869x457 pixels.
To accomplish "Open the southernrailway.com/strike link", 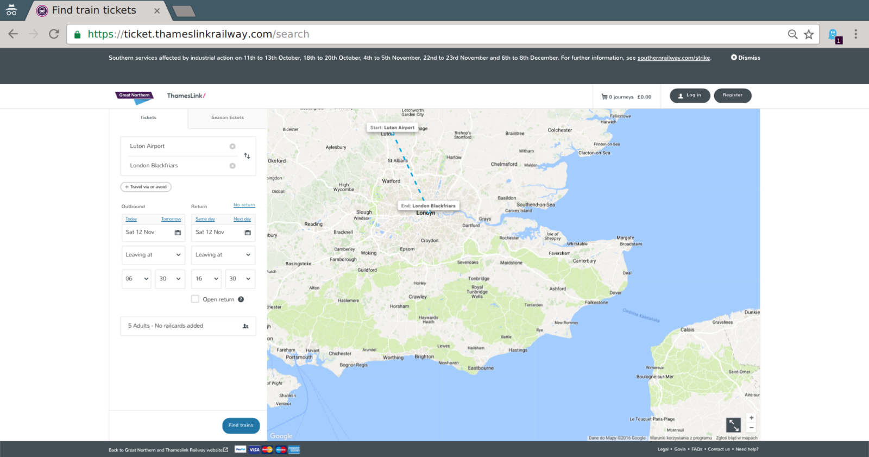I will tap(674, 58).
